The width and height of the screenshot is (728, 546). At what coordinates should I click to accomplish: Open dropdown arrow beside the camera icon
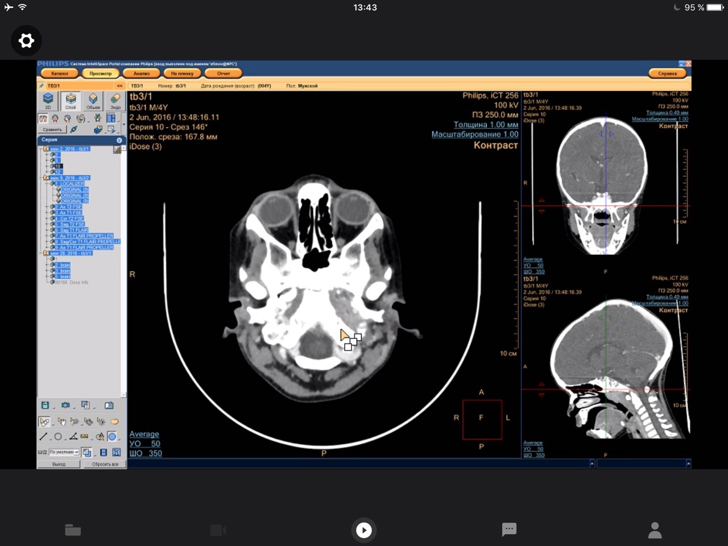tap(74, 408)
